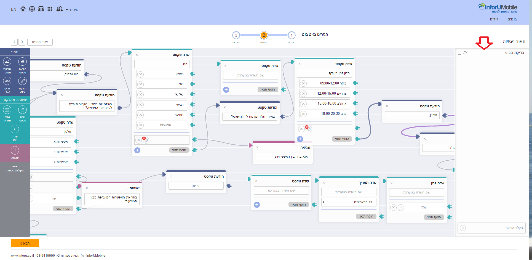
Task: Select the שגיאה error tool
Action: [15, 153]
